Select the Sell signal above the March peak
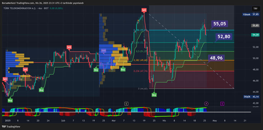Screen dimensions: 263x130 coord(144,10)
